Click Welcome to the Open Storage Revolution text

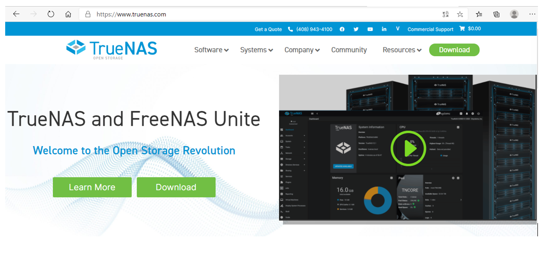click(x=134, y=150)
